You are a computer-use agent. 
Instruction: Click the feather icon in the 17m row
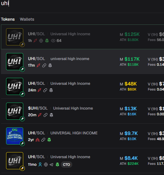(38, 65)
